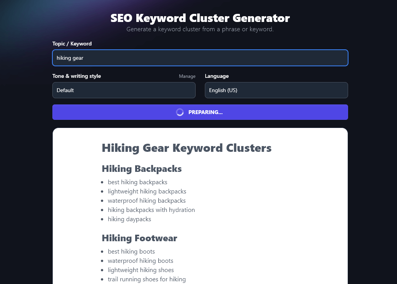Viewport: 397px width, 284px height.
Task: Click on 'waterproof hiking backpacks' list item
Action: (x=147, y=200)
